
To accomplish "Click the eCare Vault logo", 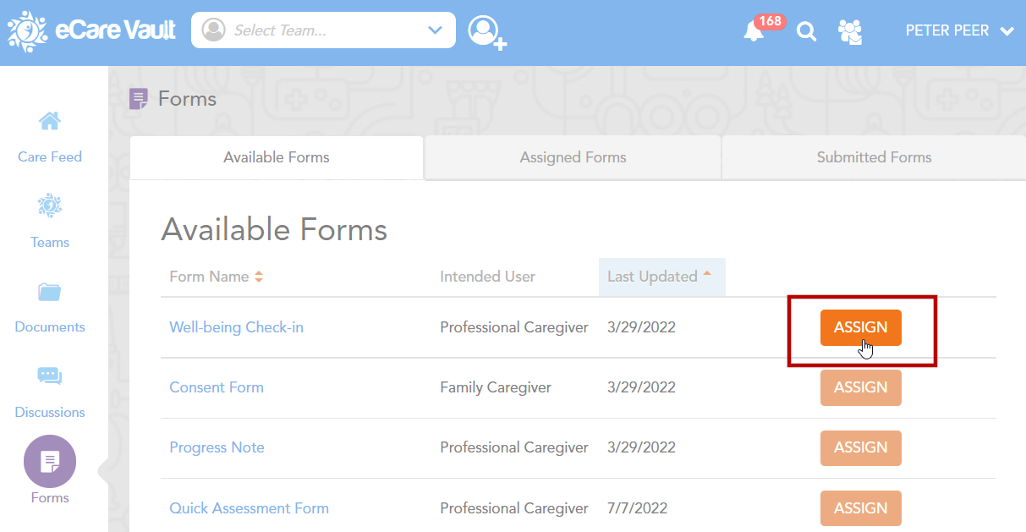I will (91, 30).
